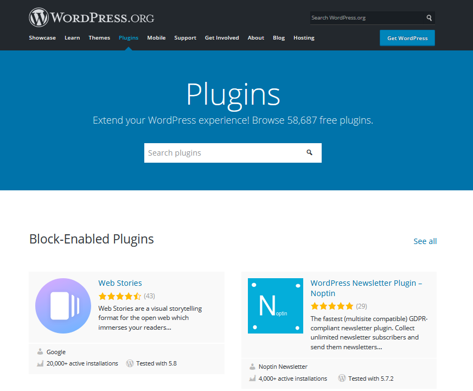Click the Noptin plugin description text

pyautogui.click(x=369, y=333)
